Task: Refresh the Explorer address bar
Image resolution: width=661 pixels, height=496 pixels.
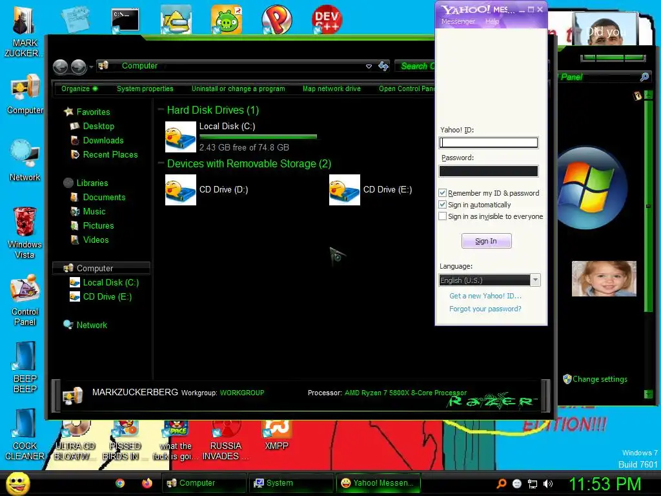Action: [x=383, y=66]
